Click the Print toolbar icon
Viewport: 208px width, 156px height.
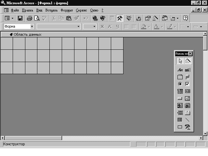pyautogui.click(x=30, y=18)
